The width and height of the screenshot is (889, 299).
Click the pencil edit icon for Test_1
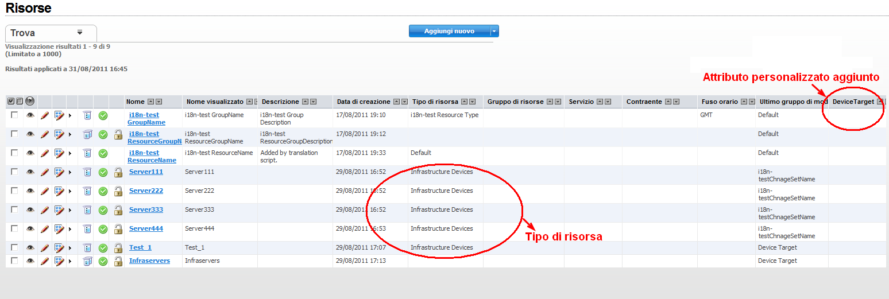click(x=45, y=248)
